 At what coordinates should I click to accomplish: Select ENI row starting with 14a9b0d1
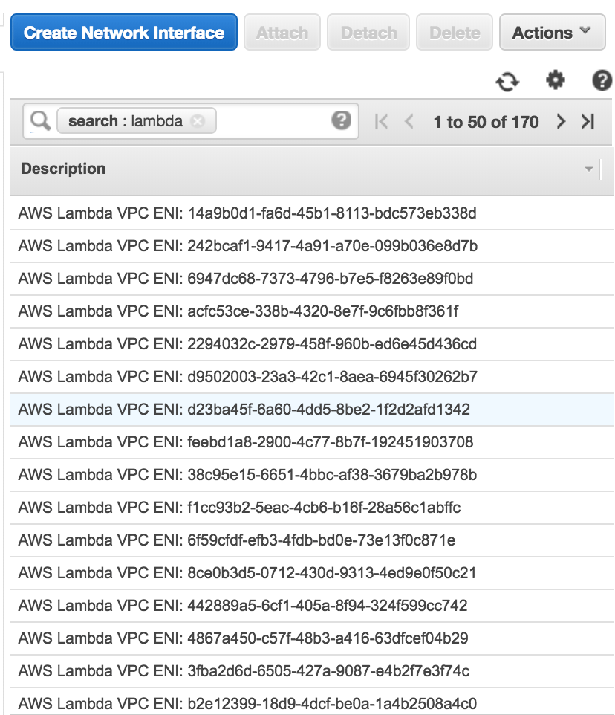(x=247, y=213)
